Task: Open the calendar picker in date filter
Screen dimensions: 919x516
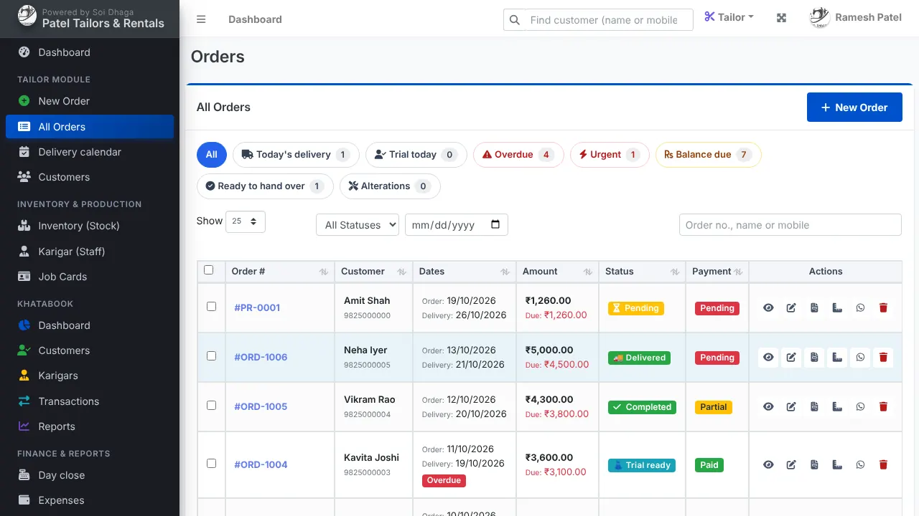Action: [x=495, y=225]
